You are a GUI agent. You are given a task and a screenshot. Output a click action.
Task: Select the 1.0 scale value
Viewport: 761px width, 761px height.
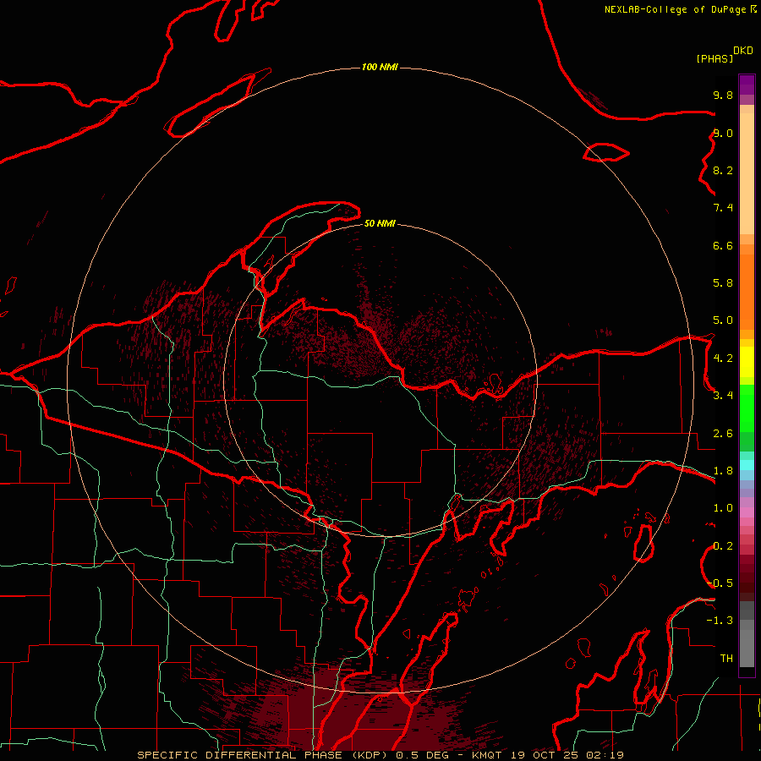(x=723, y=508)
